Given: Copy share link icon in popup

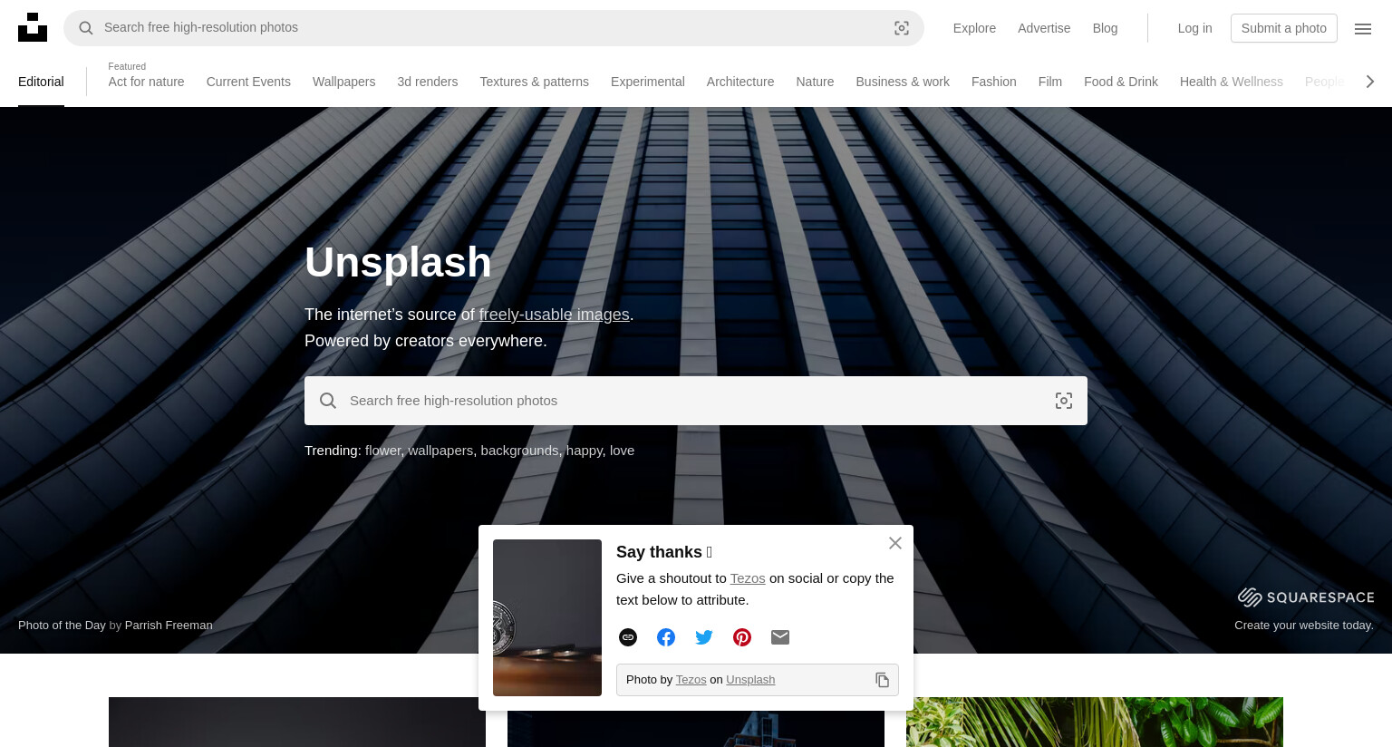Looking at the screenshot, I should (x=628, y=637).
